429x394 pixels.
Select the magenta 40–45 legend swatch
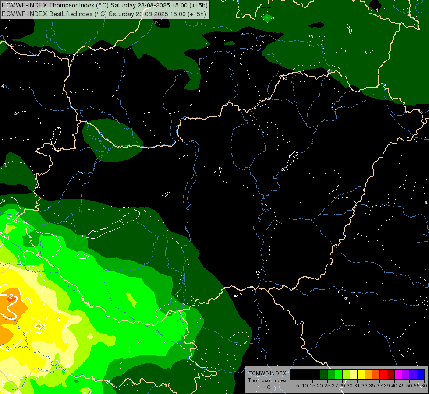coord(398,374)
